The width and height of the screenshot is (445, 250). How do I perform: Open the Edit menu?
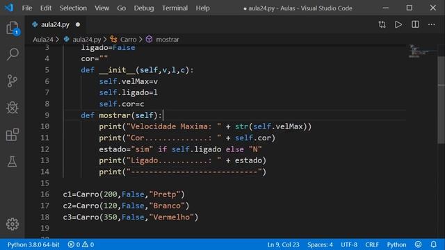tap(46, 8)
